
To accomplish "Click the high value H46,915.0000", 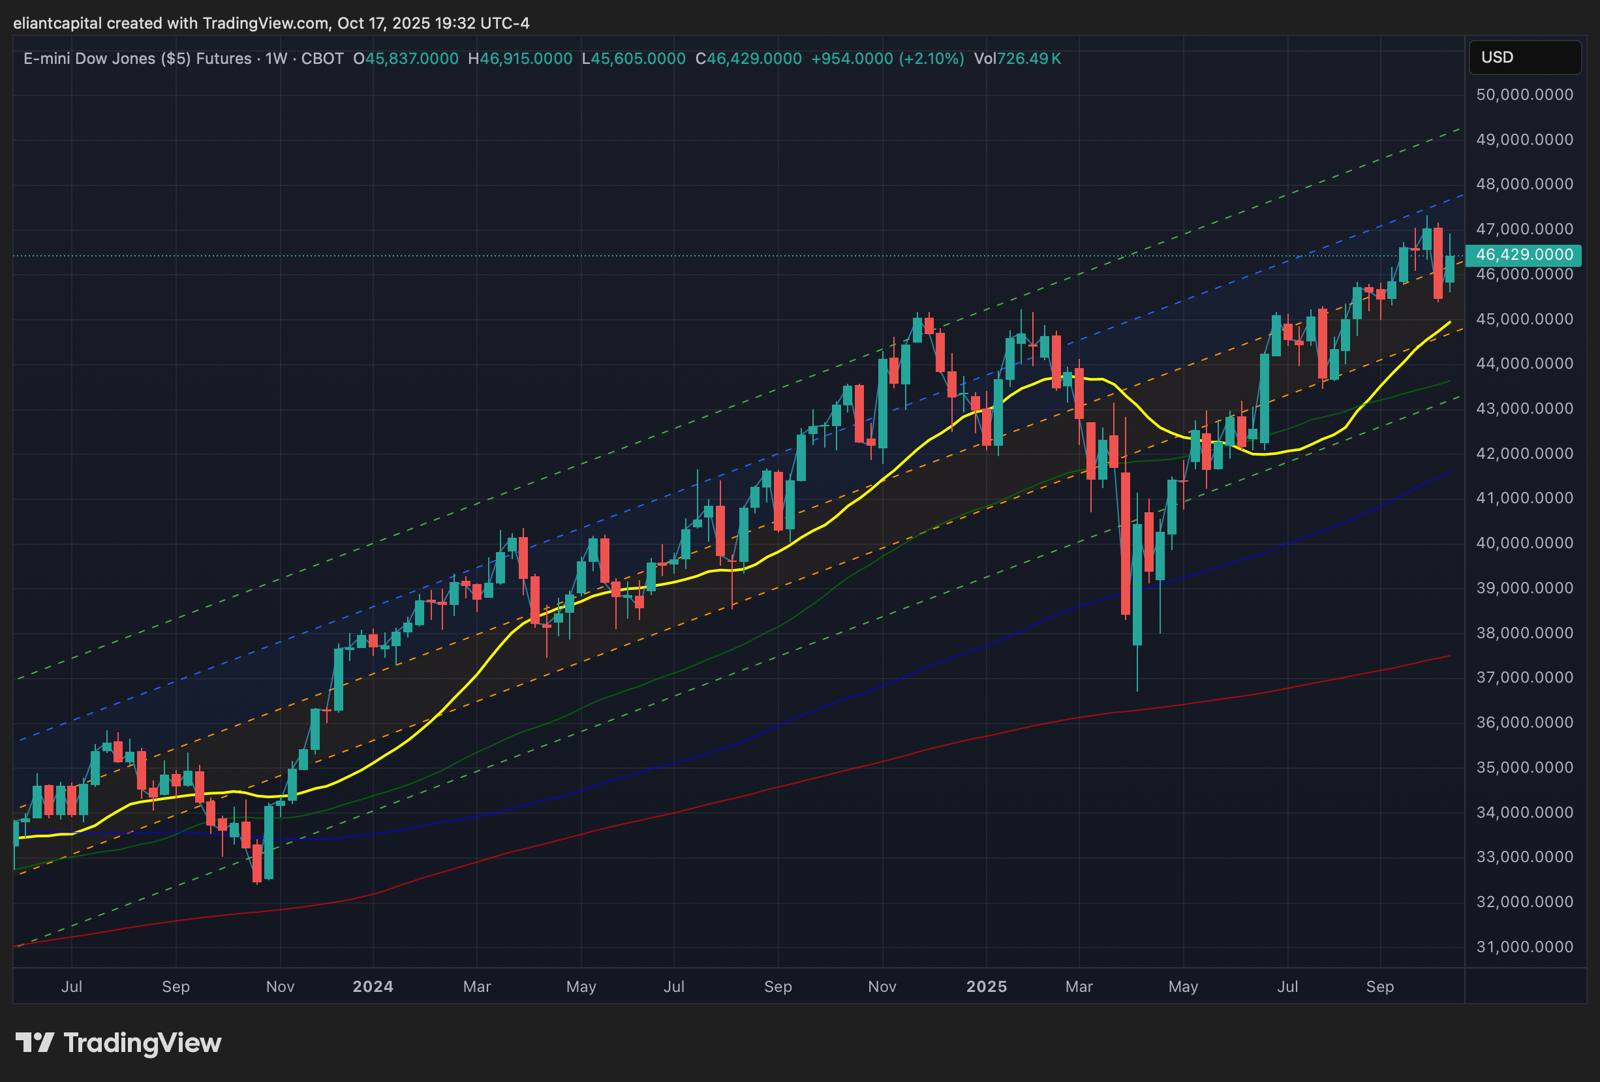I will click(x=520, y=59).
